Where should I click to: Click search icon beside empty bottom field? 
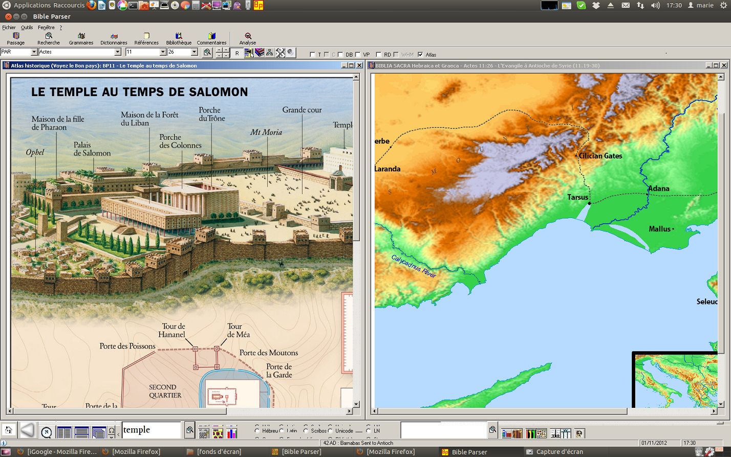(492, 430)
